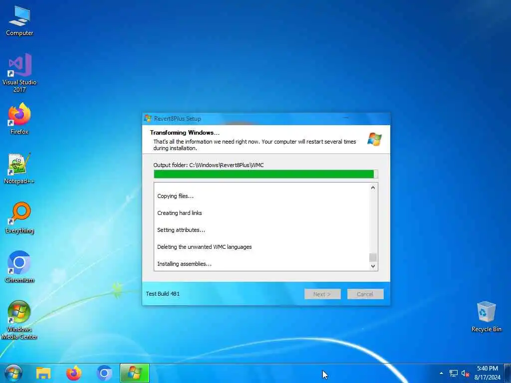Click the Cancel button in setup
The height and width of the screenshot is (383, 511).
[365, 294]
